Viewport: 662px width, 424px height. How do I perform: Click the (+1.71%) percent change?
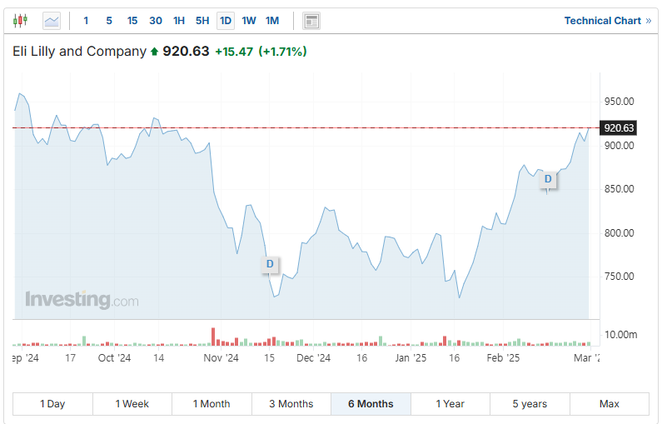point(282,52)
